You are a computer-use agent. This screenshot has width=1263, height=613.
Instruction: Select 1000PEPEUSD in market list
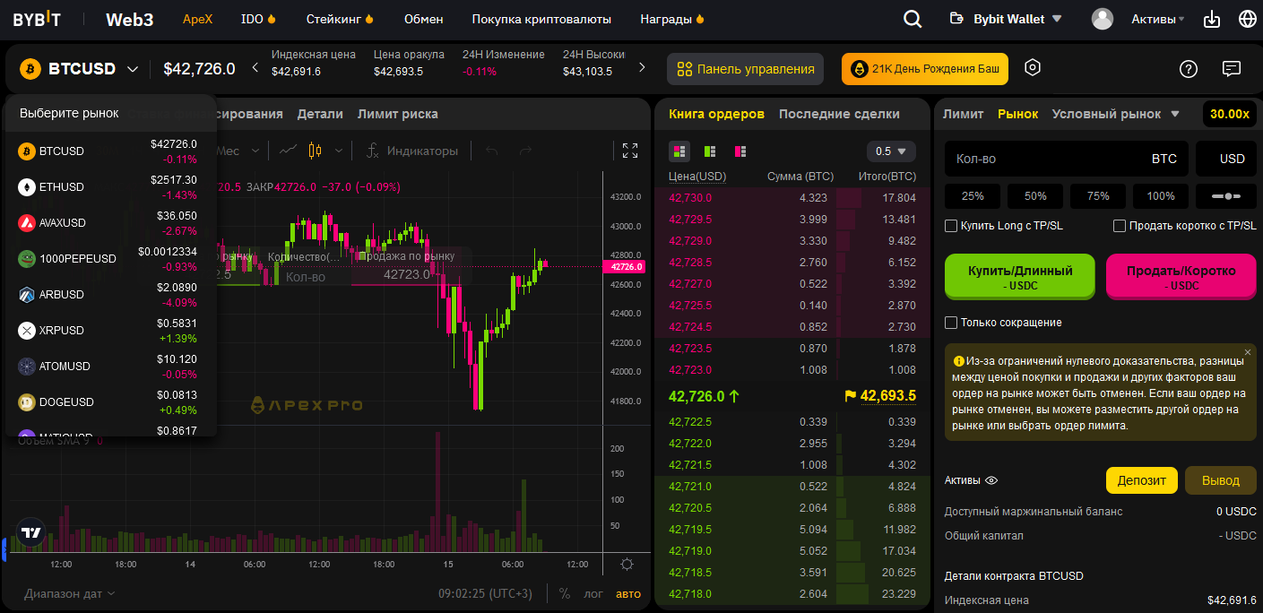(x=111, y=259)
